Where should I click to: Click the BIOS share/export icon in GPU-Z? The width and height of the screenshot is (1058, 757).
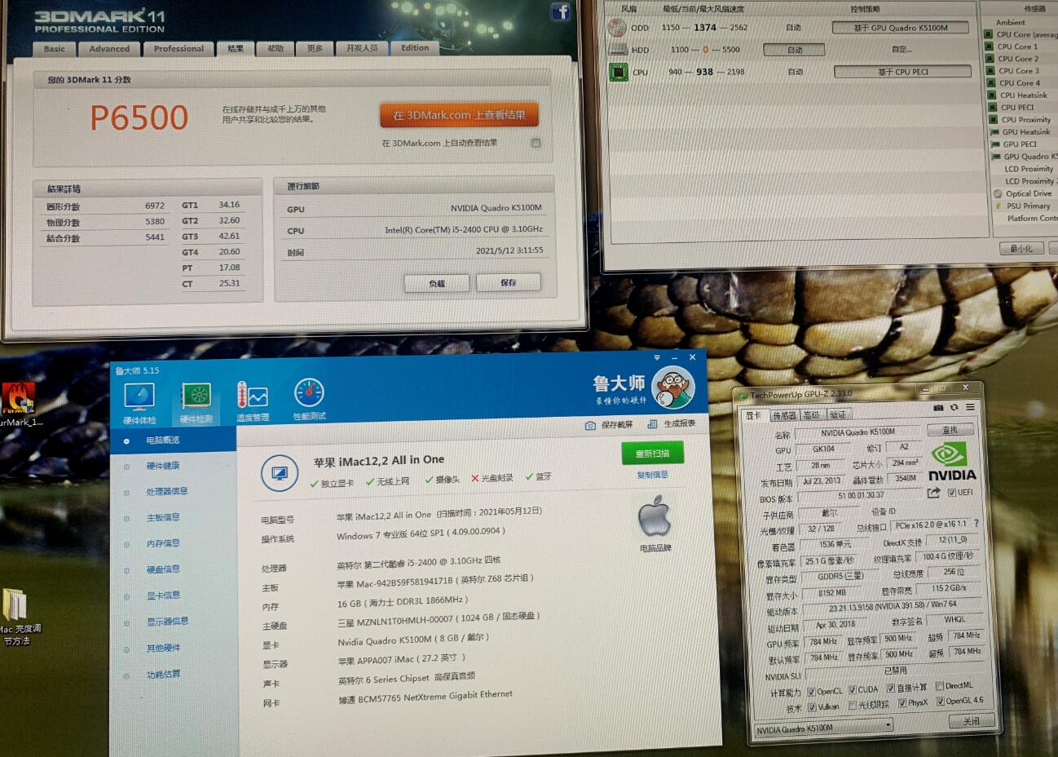point(934,493)
